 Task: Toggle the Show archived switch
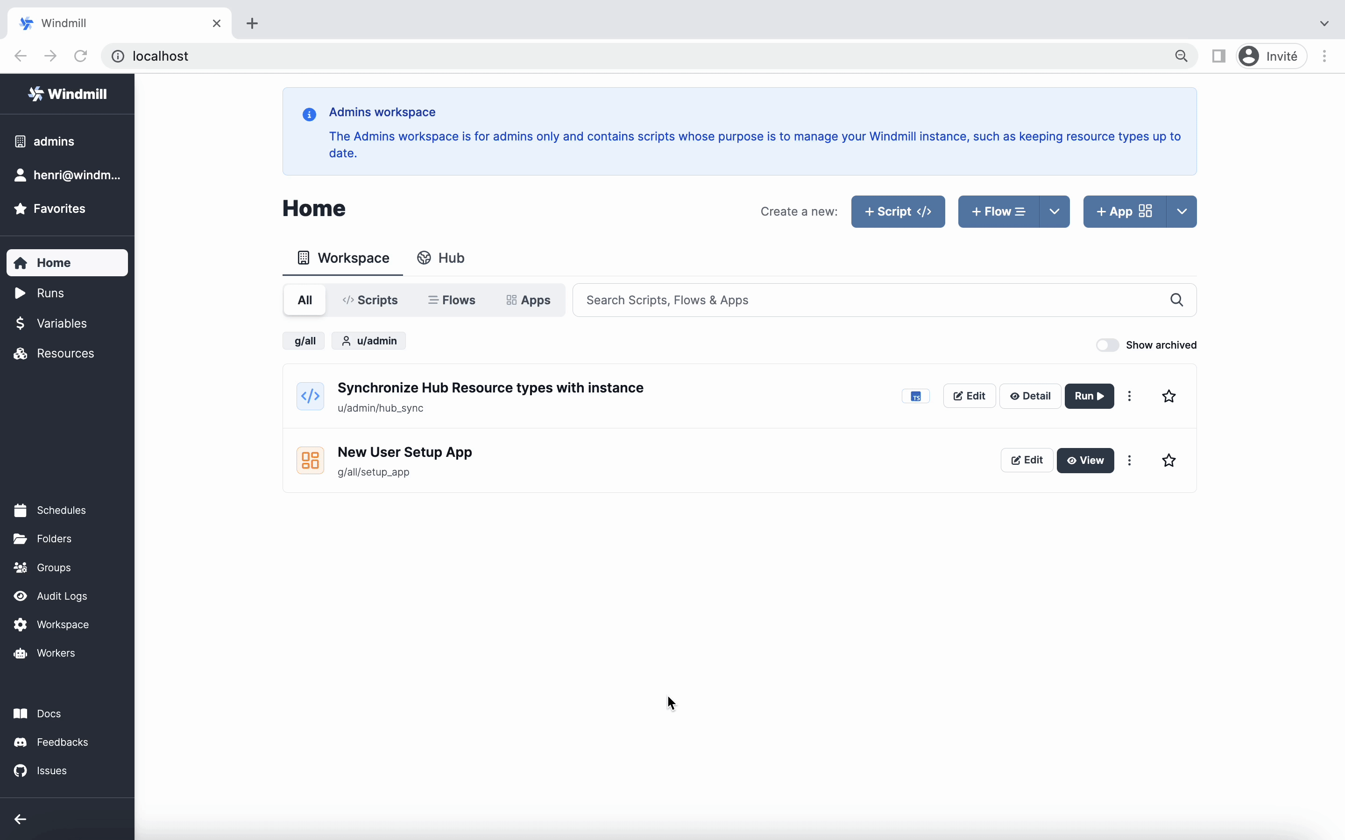click(1107, 344)
